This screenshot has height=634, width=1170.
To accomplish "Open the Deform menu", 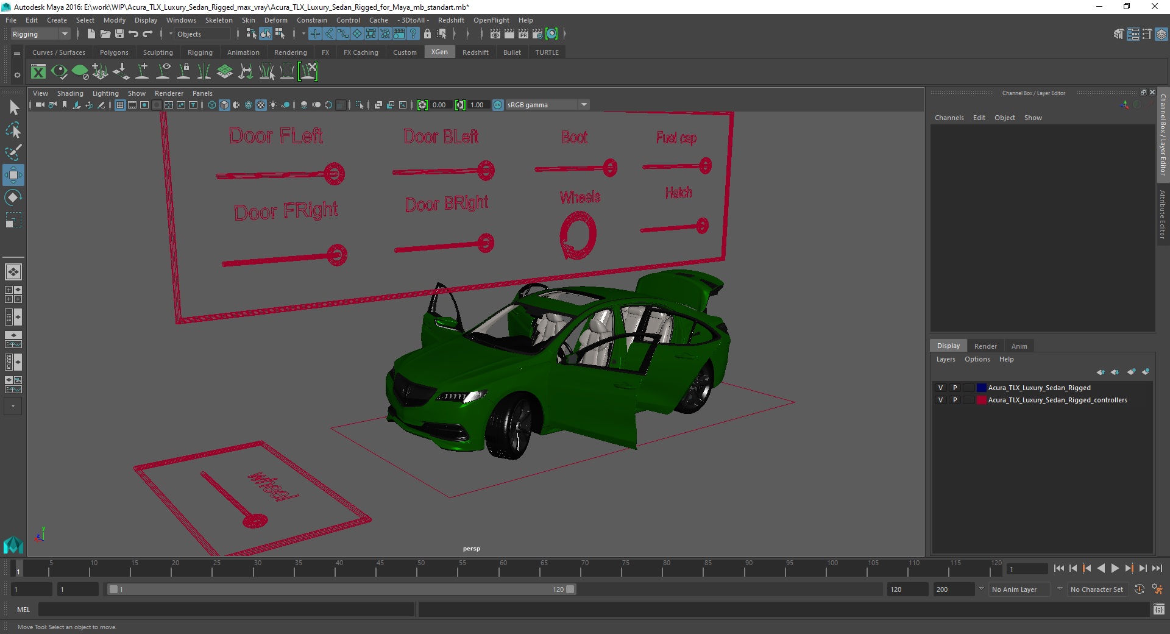I will tap(275, 20).
